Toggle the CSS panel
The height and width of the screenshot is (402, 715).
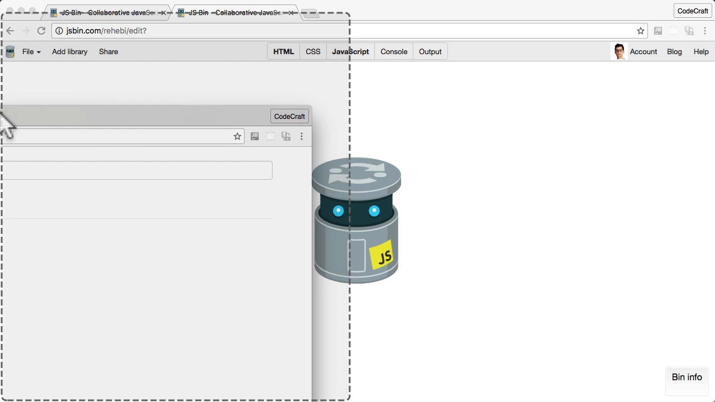click(313, 51)
